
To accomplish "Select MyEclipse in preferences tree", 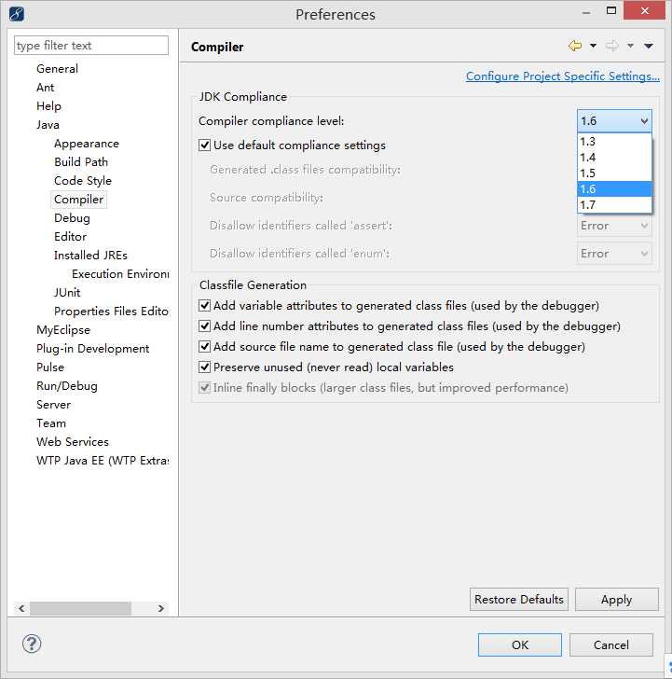I will pos(63,330).
